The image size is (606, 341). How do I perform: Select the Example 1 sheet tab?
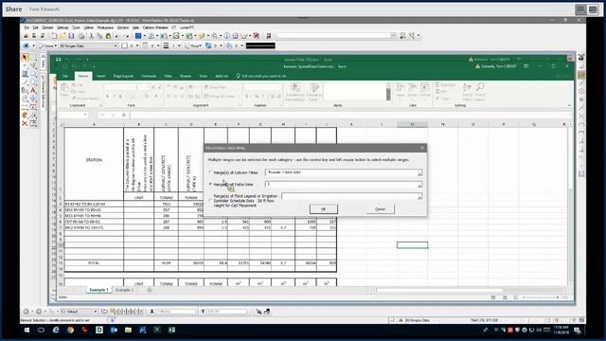pyautogui.click(x=98, y=290)
